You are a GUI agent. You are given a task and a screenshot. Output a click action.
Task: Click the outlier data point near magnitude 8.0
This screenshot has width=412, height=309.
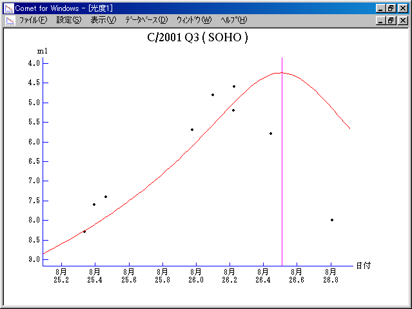coord(332,220)
